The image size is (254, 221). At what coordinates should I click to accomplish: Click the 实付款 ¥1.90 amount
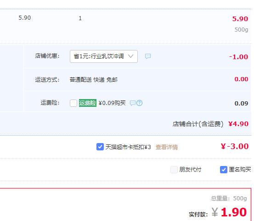pyautogui.click(x=229, y=212)
